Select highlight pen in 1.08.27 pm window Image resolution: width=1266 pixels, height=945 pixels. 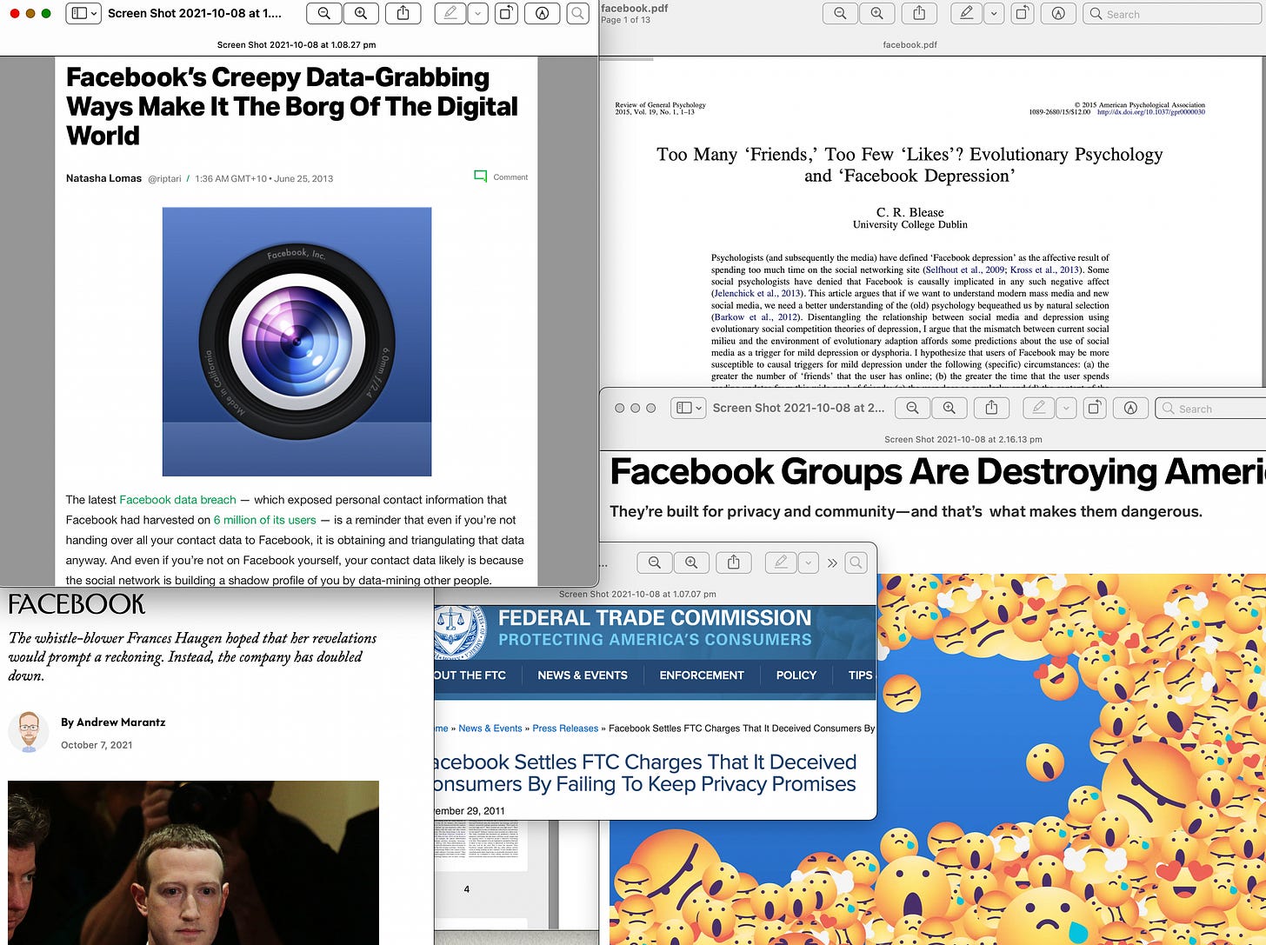tap(450, 13)
